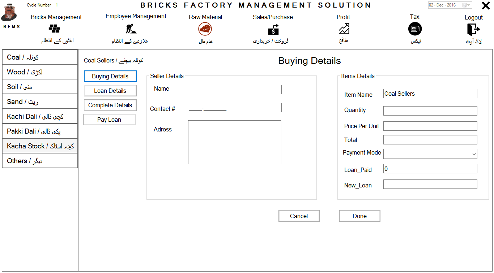
Task: Show Complete Details
Action: [x=110, y=105]
